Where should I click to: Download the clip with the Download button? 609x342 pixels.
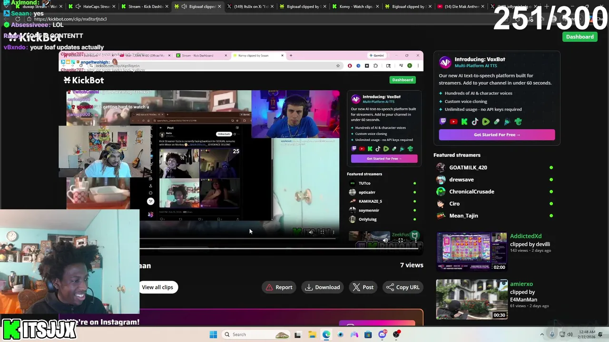click(x=323, y=287)
